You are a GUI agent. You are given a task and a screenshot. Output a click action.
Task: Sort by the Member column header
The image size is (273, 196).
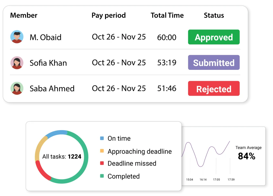(24, 15)
